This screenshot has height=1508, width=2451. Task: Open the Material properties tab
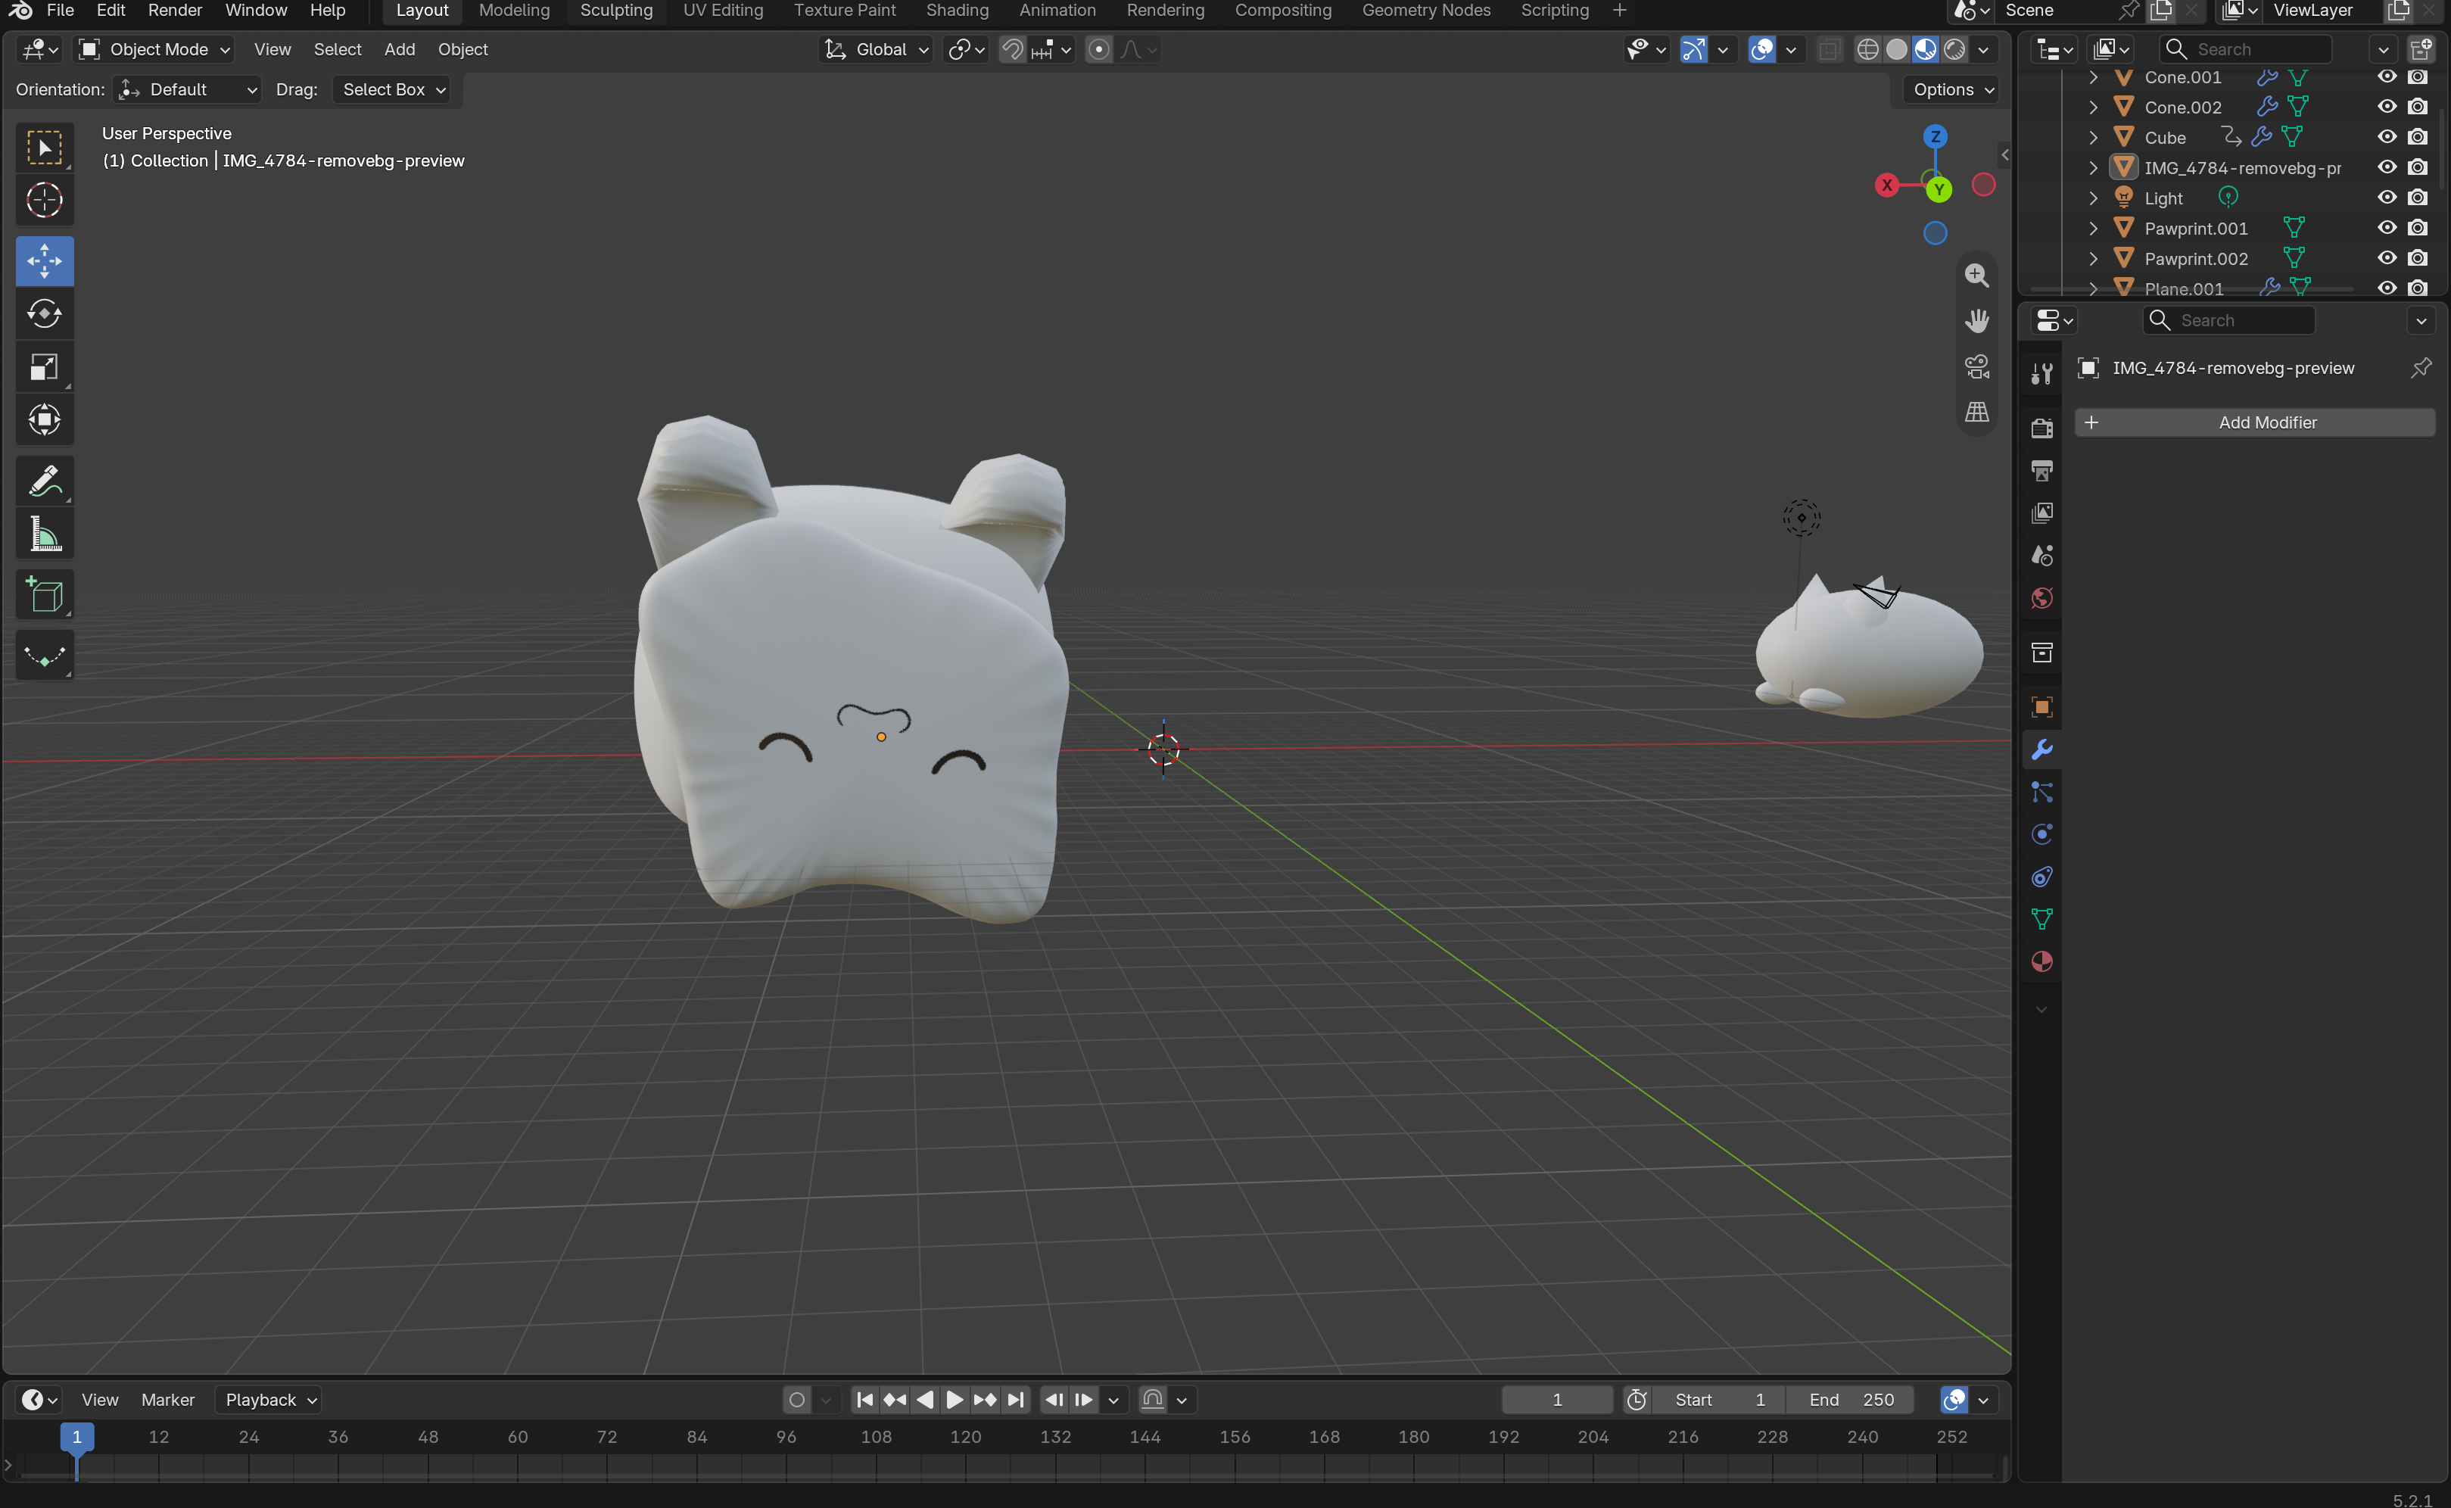coord(2041,961)
